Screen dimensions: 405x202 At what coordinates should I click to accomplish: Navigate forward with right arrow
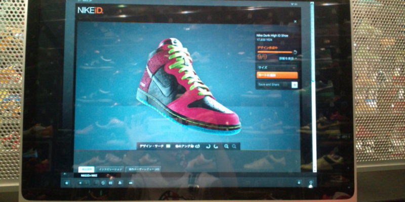[87, 183]
